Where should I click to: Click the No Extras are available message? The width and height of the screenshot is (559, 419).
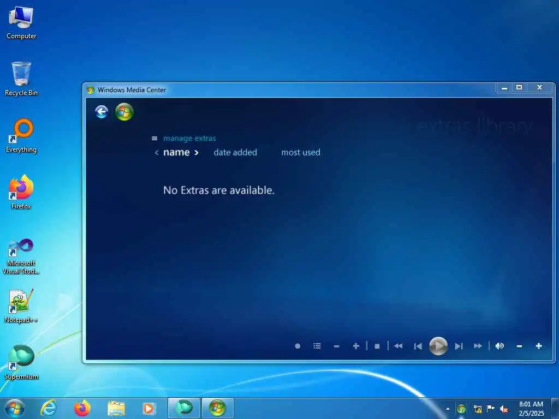pyautogui.click(x=218, y=190)
